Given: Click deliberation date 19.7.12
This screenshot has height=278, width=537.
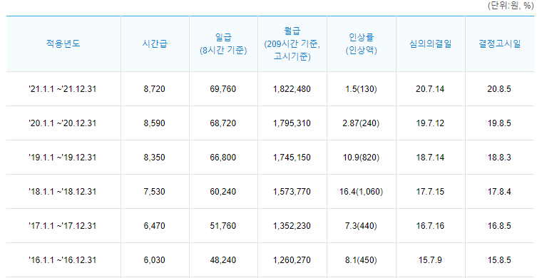Looking at the screenshot, I should (x=431, y=123).
